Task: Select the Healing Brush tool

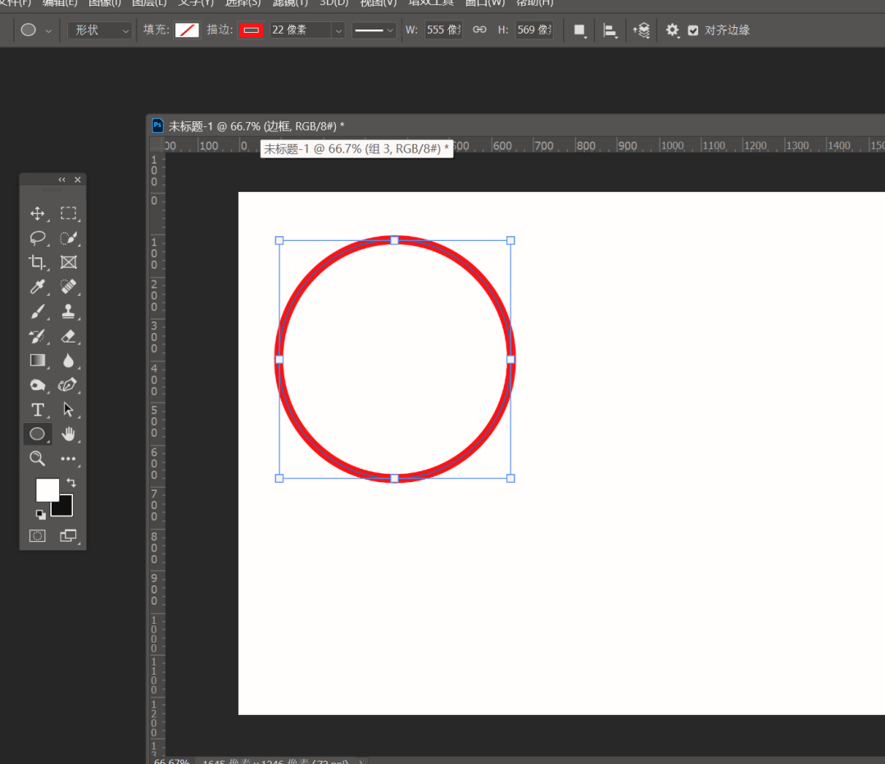Action: (68, 287)
